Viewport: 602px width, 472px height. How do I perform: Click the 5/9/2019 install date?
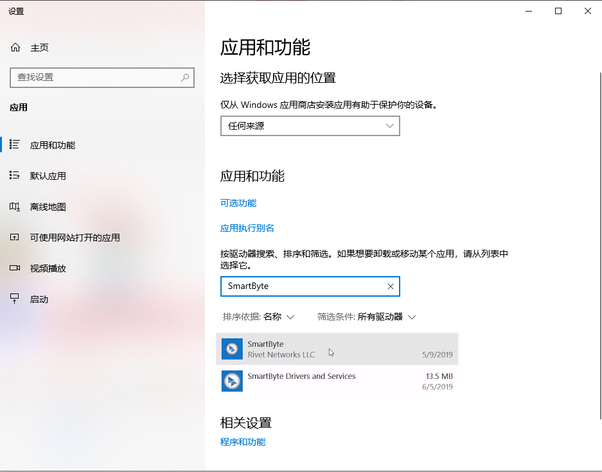click(x=438, y=354)
